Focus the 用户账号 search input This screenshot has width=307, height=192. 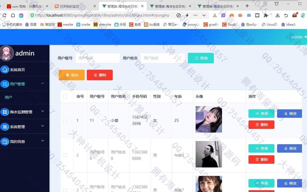pos(97,58)
